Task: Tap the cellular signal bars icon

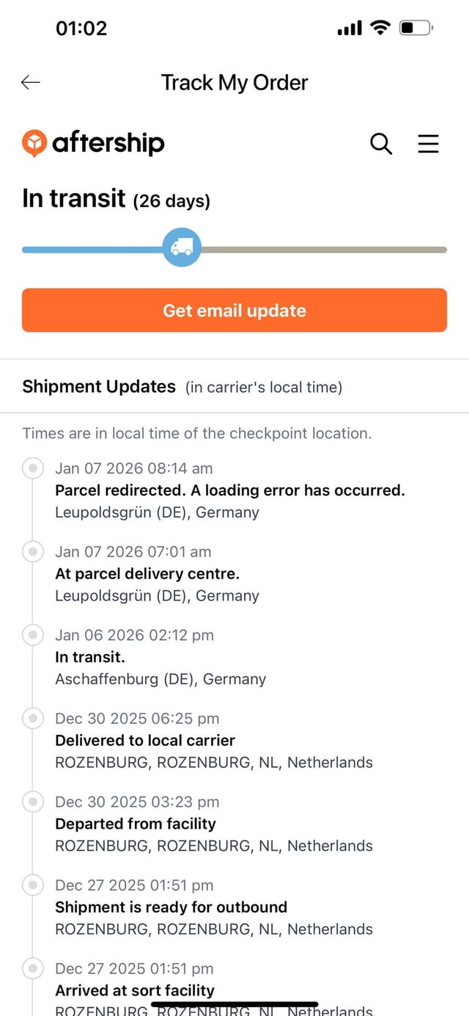Action: (350, 29)
